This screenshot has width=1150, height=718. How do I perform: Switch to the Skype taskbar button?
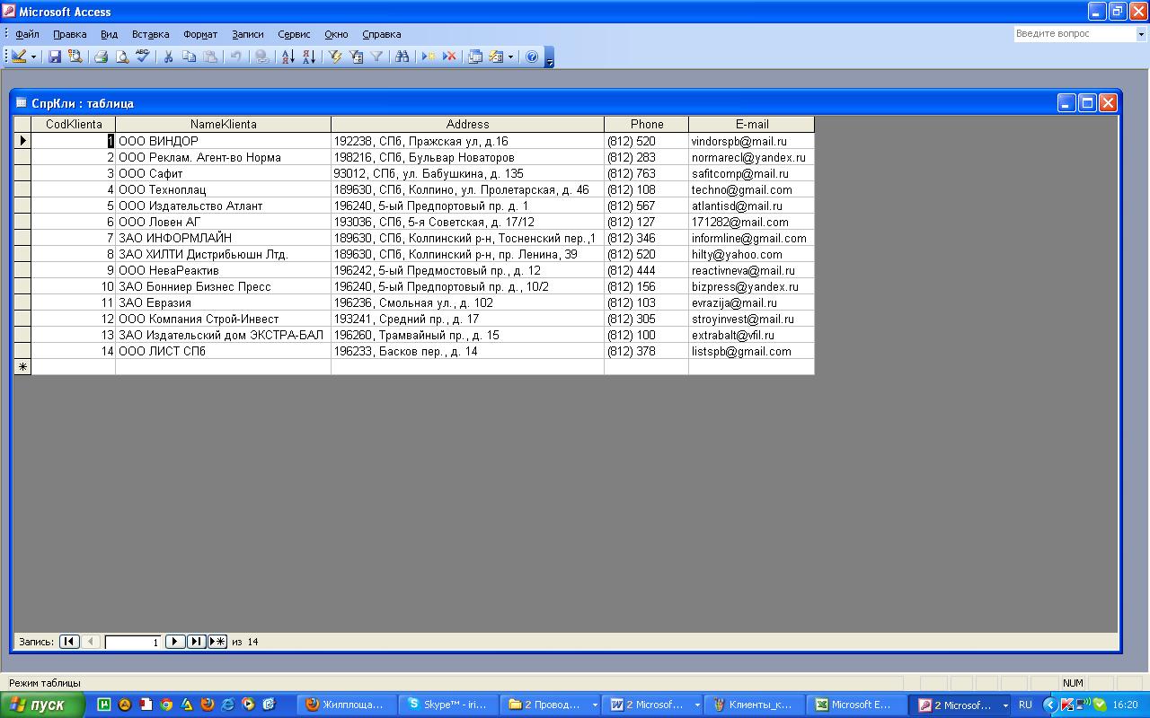tap(447, 705)
